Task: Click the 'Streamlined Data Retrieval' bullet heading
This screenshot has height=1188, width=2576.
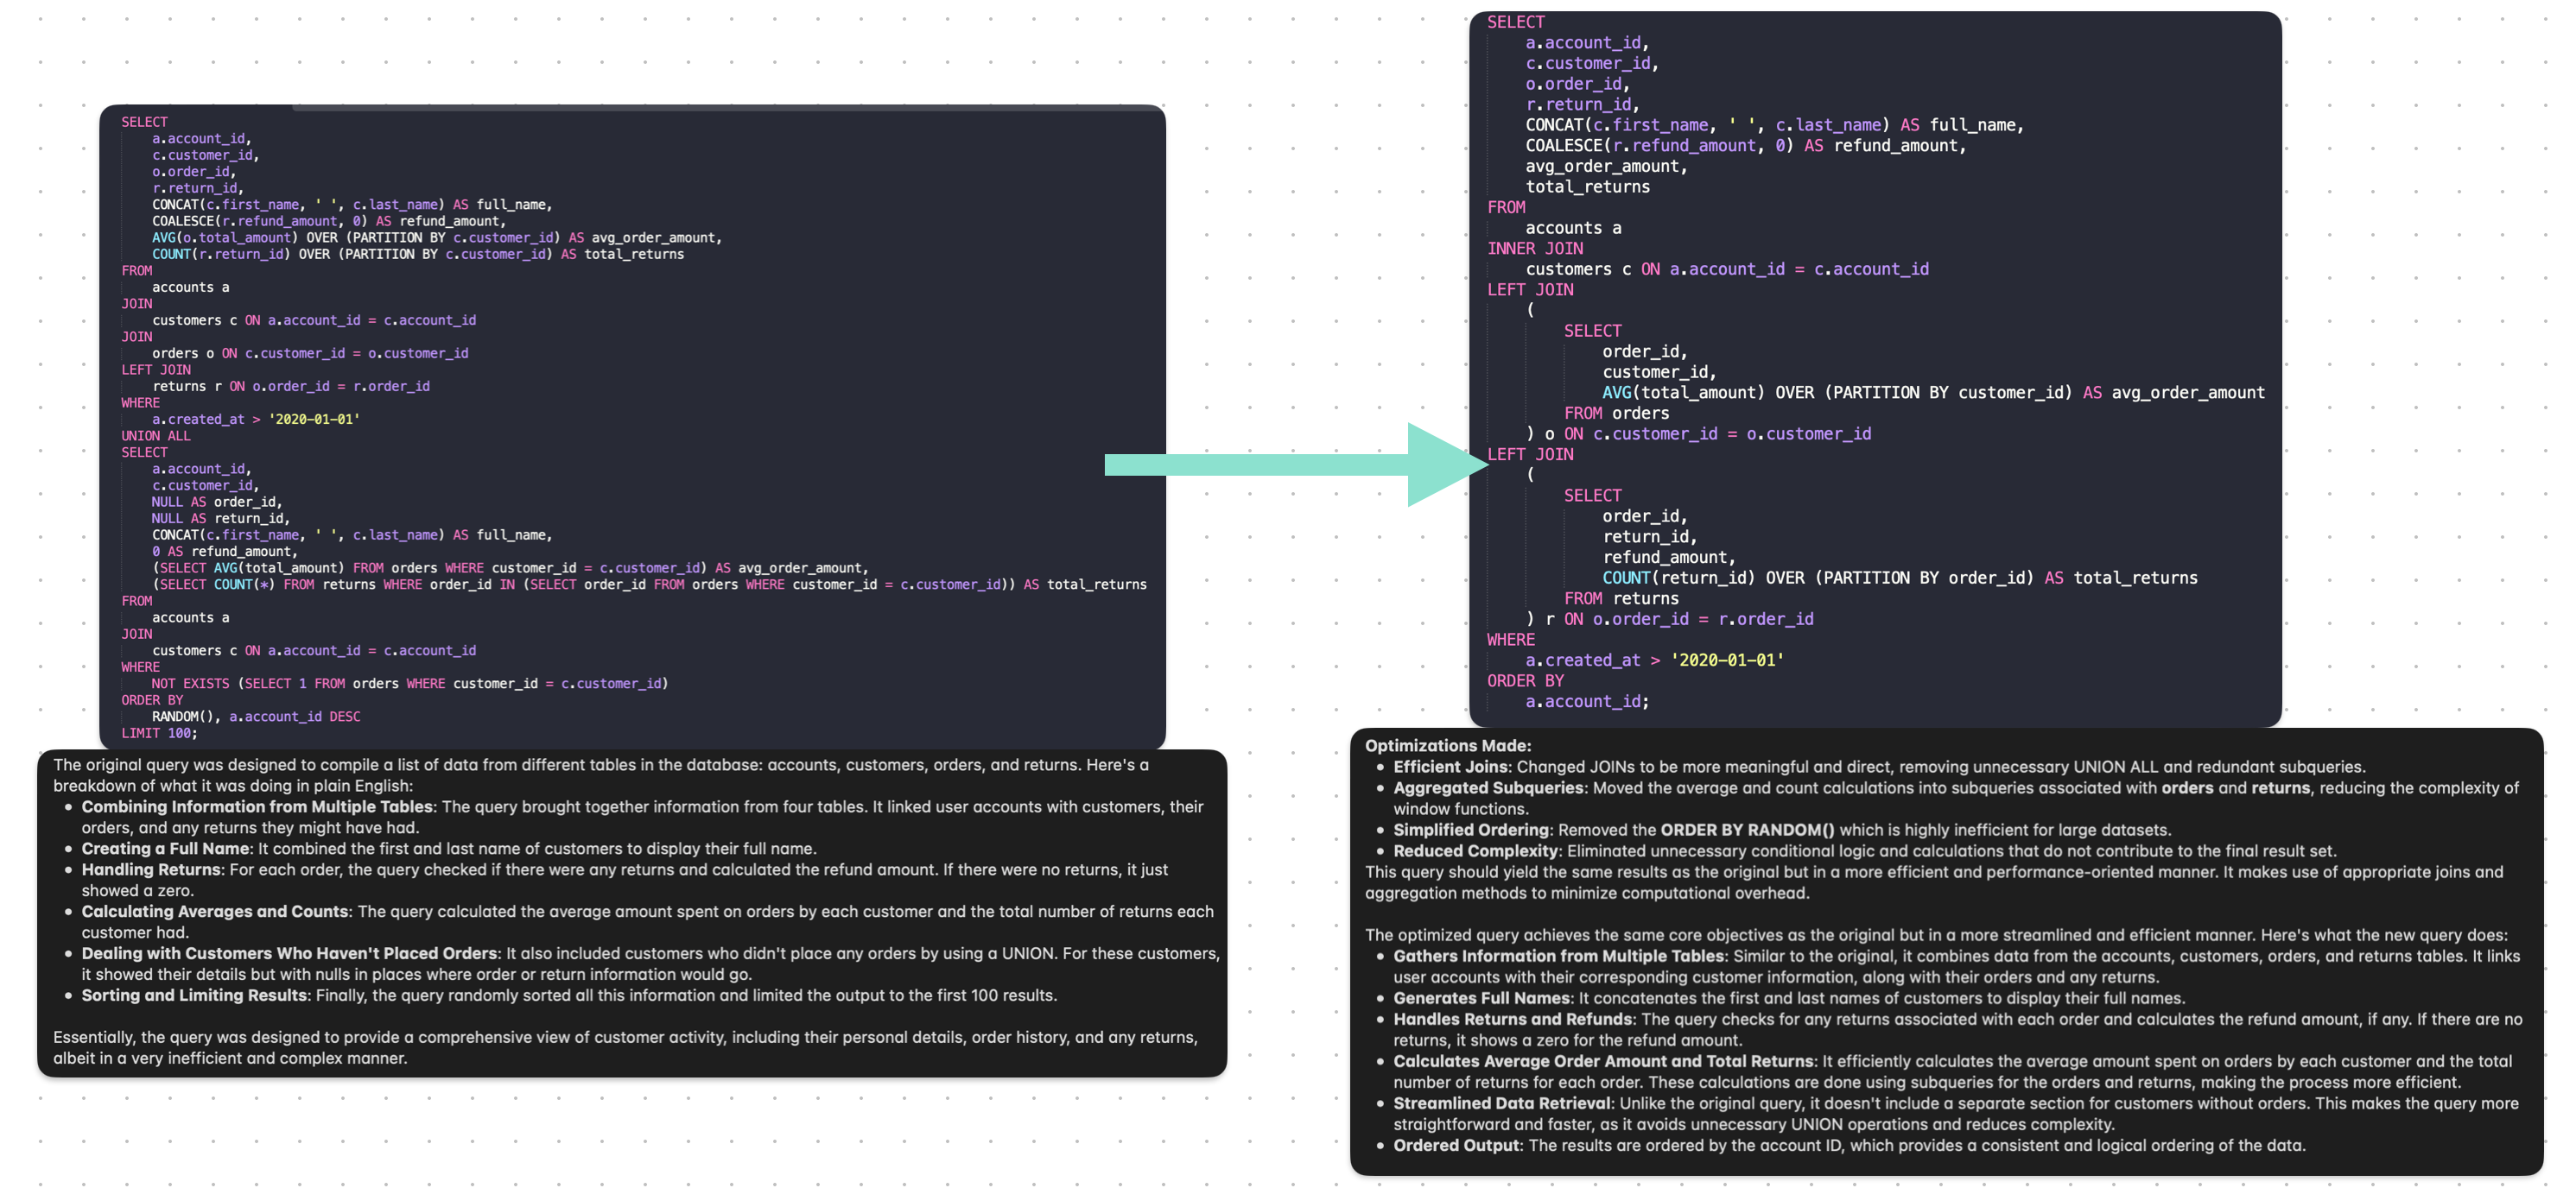Action: 1502,1103
